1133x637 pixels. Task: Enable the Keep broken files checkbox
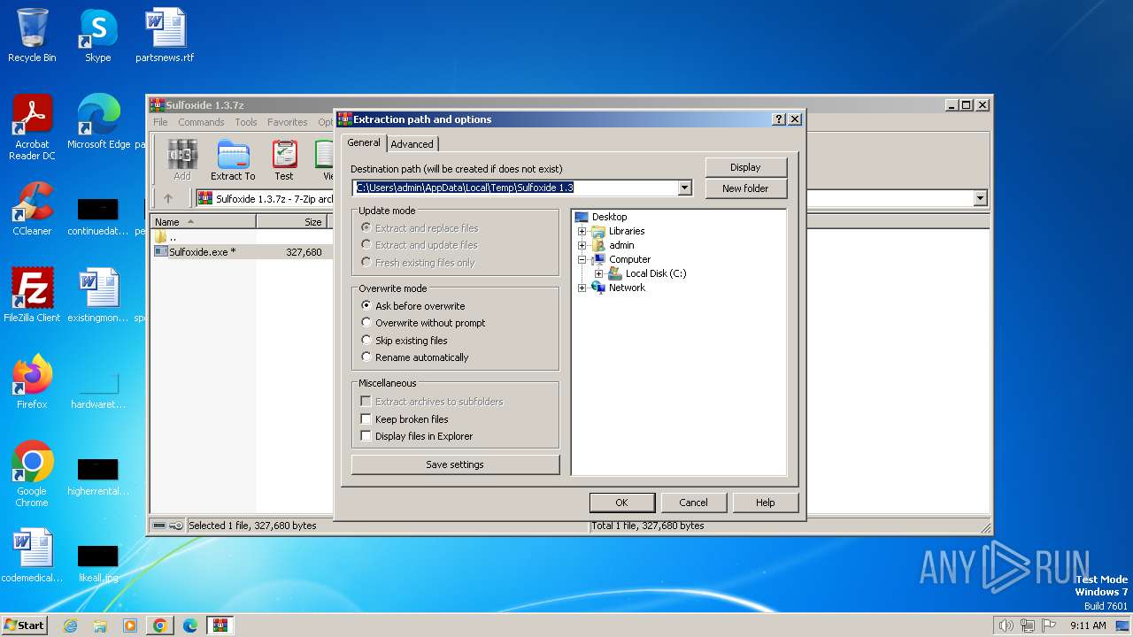click(x=366, y=419)
